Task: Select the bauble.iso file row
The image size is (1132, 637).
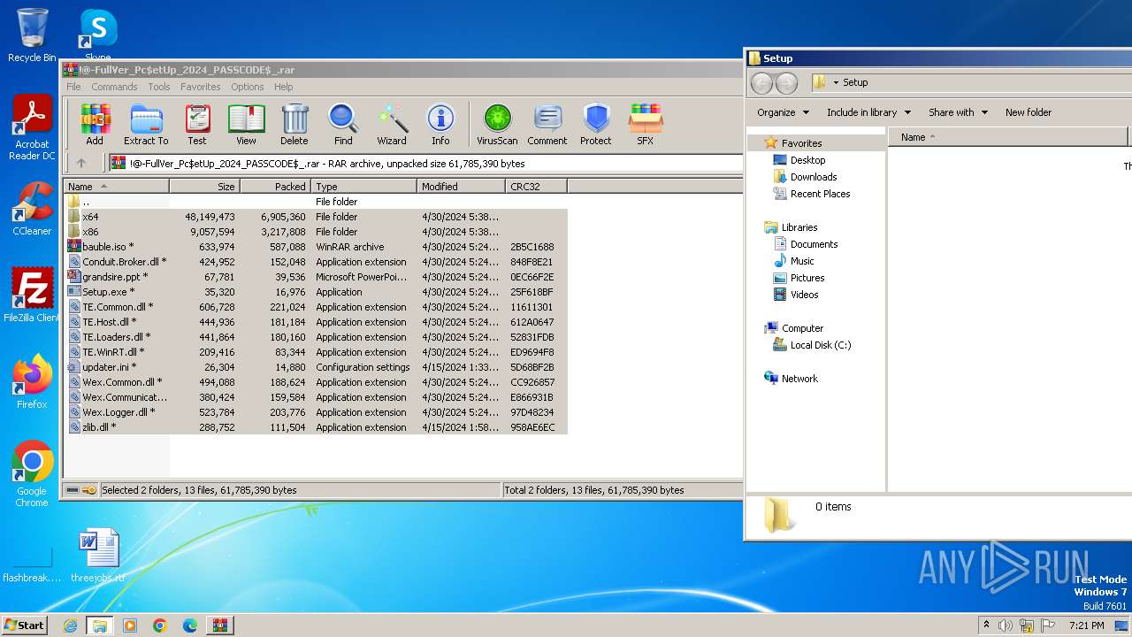Action: tap(316, 247)
